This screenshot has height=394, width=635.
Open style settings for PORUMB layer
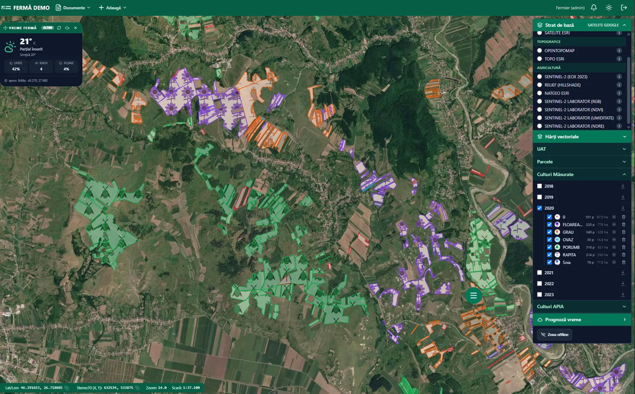pyautogui.click(x=614, y=247)
